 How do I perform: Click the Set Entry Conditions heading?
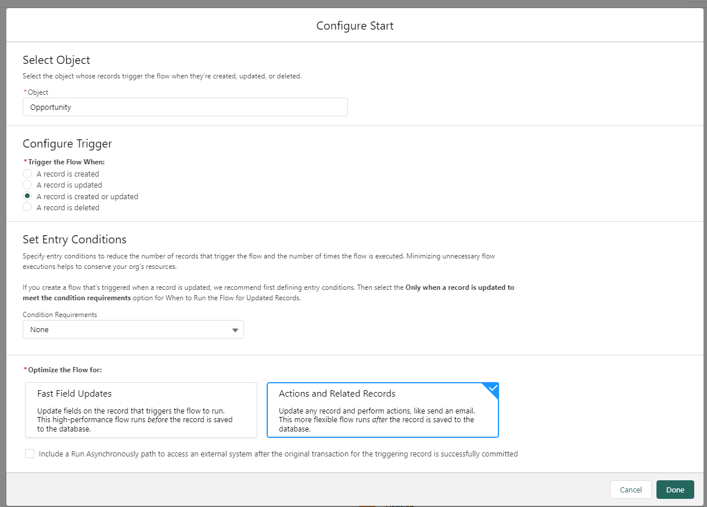click(x=74, y=239)
